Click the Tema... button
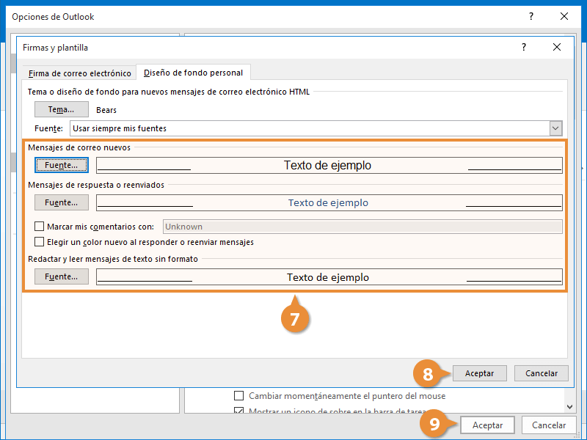Image resolution: width=587 pixels, height=440 pixels. (61, 109)
